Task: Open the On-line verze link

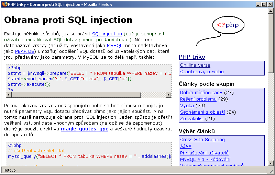Action: (195, 65)
